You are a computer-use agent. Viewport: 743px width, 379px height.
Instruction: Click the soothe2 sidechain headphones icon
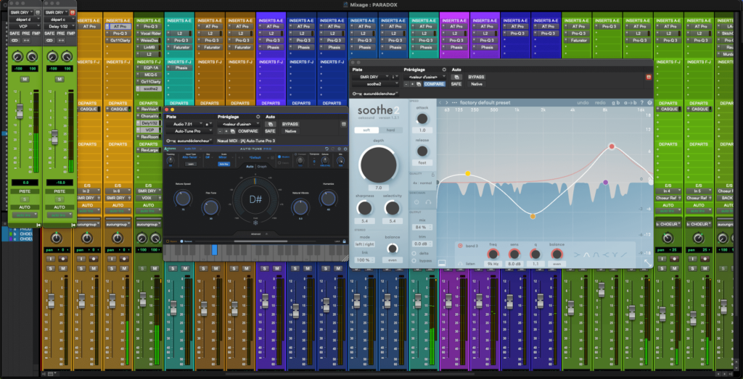point(428,202)
